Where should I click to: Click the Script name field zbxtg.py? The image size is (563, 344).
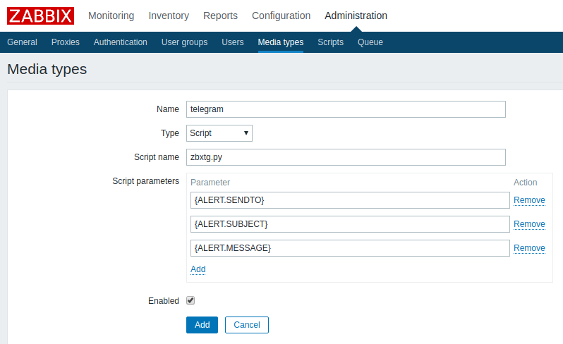click(346, 157)
